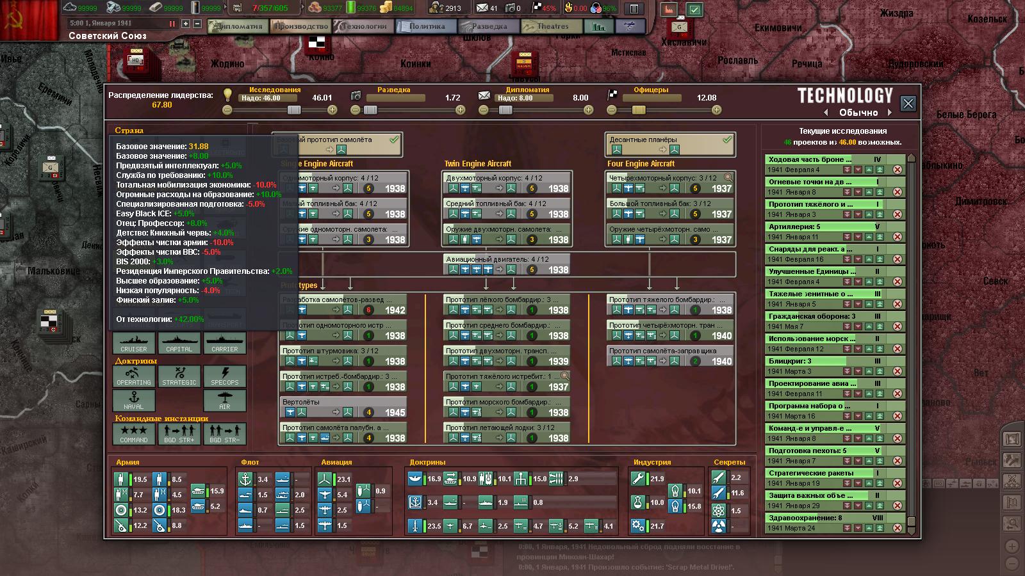Select the COMMAND instances category
The image size is (1025, 576).
(133, 433)
